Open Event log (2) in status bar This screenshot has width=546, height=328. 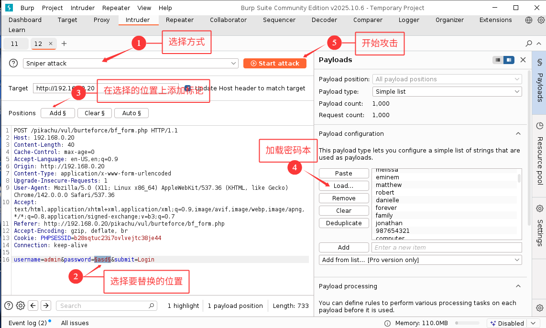click(x=28, y=323)
